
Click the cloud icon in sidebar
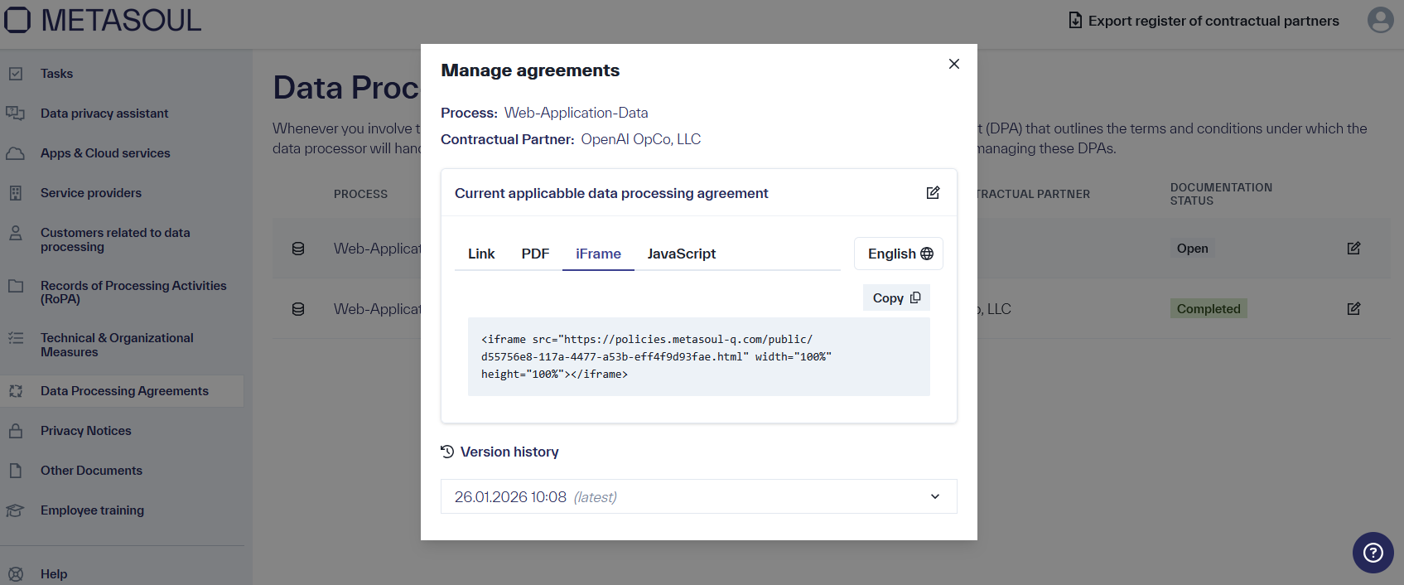15,153
